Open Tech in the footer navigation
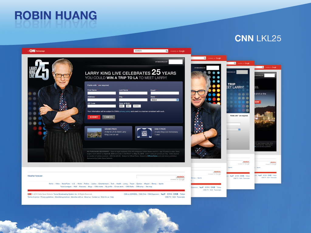 click(112, 184)
